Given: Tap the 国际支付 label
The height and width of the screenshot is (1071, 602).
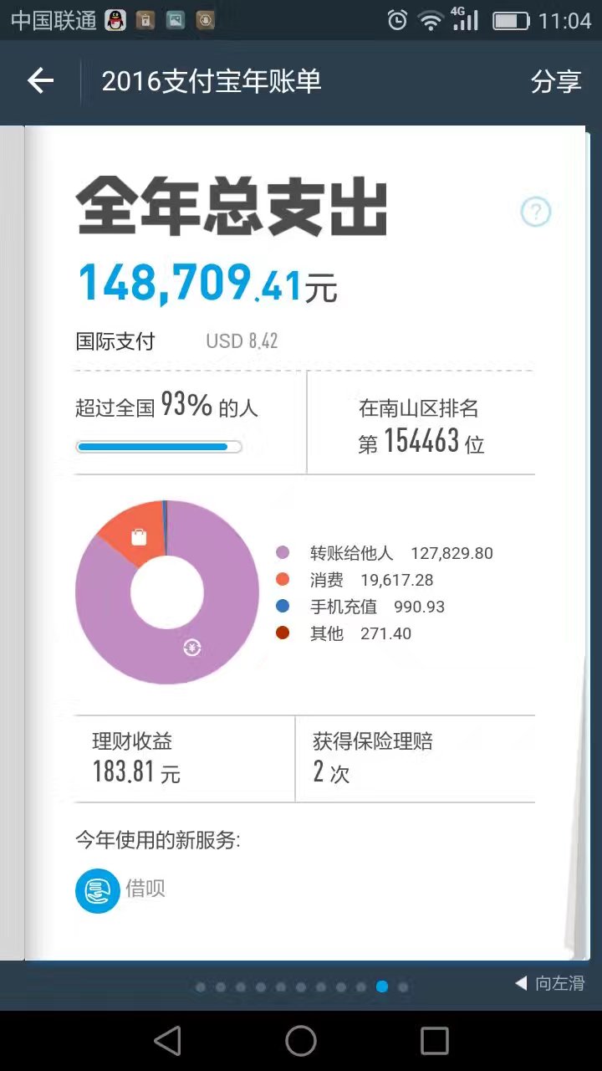Looking at the screenshot, I should [115, 341].
